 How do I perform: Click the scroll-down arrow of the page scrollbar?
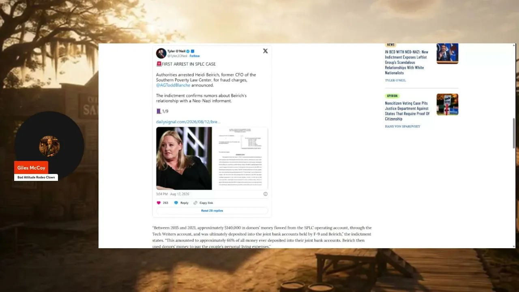click(x=514, y=246)
